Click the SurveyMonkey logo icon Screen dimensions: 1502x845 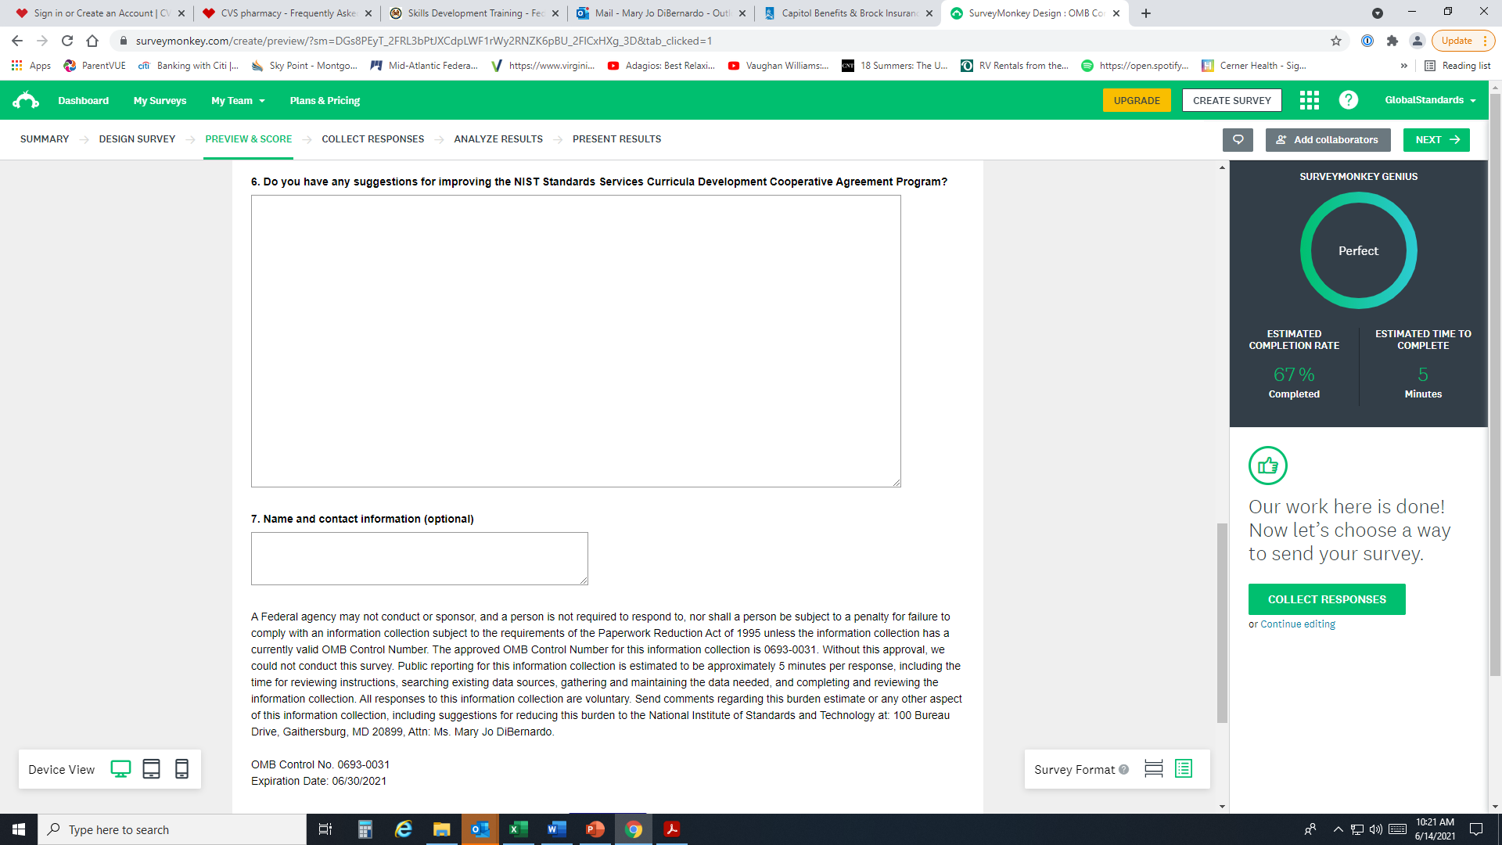tap(26, 100)
